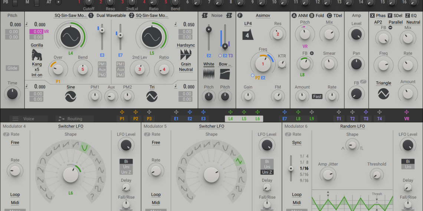This screenshot has height=211, width=423.
Task: Click the Tri sub-oscillator wave icon
Action: (x=152, y=97)
